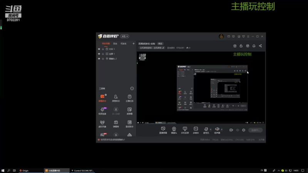Open the 房管助手 room manager tool
Screen dimensions: 308x173
tap(116, 98)
